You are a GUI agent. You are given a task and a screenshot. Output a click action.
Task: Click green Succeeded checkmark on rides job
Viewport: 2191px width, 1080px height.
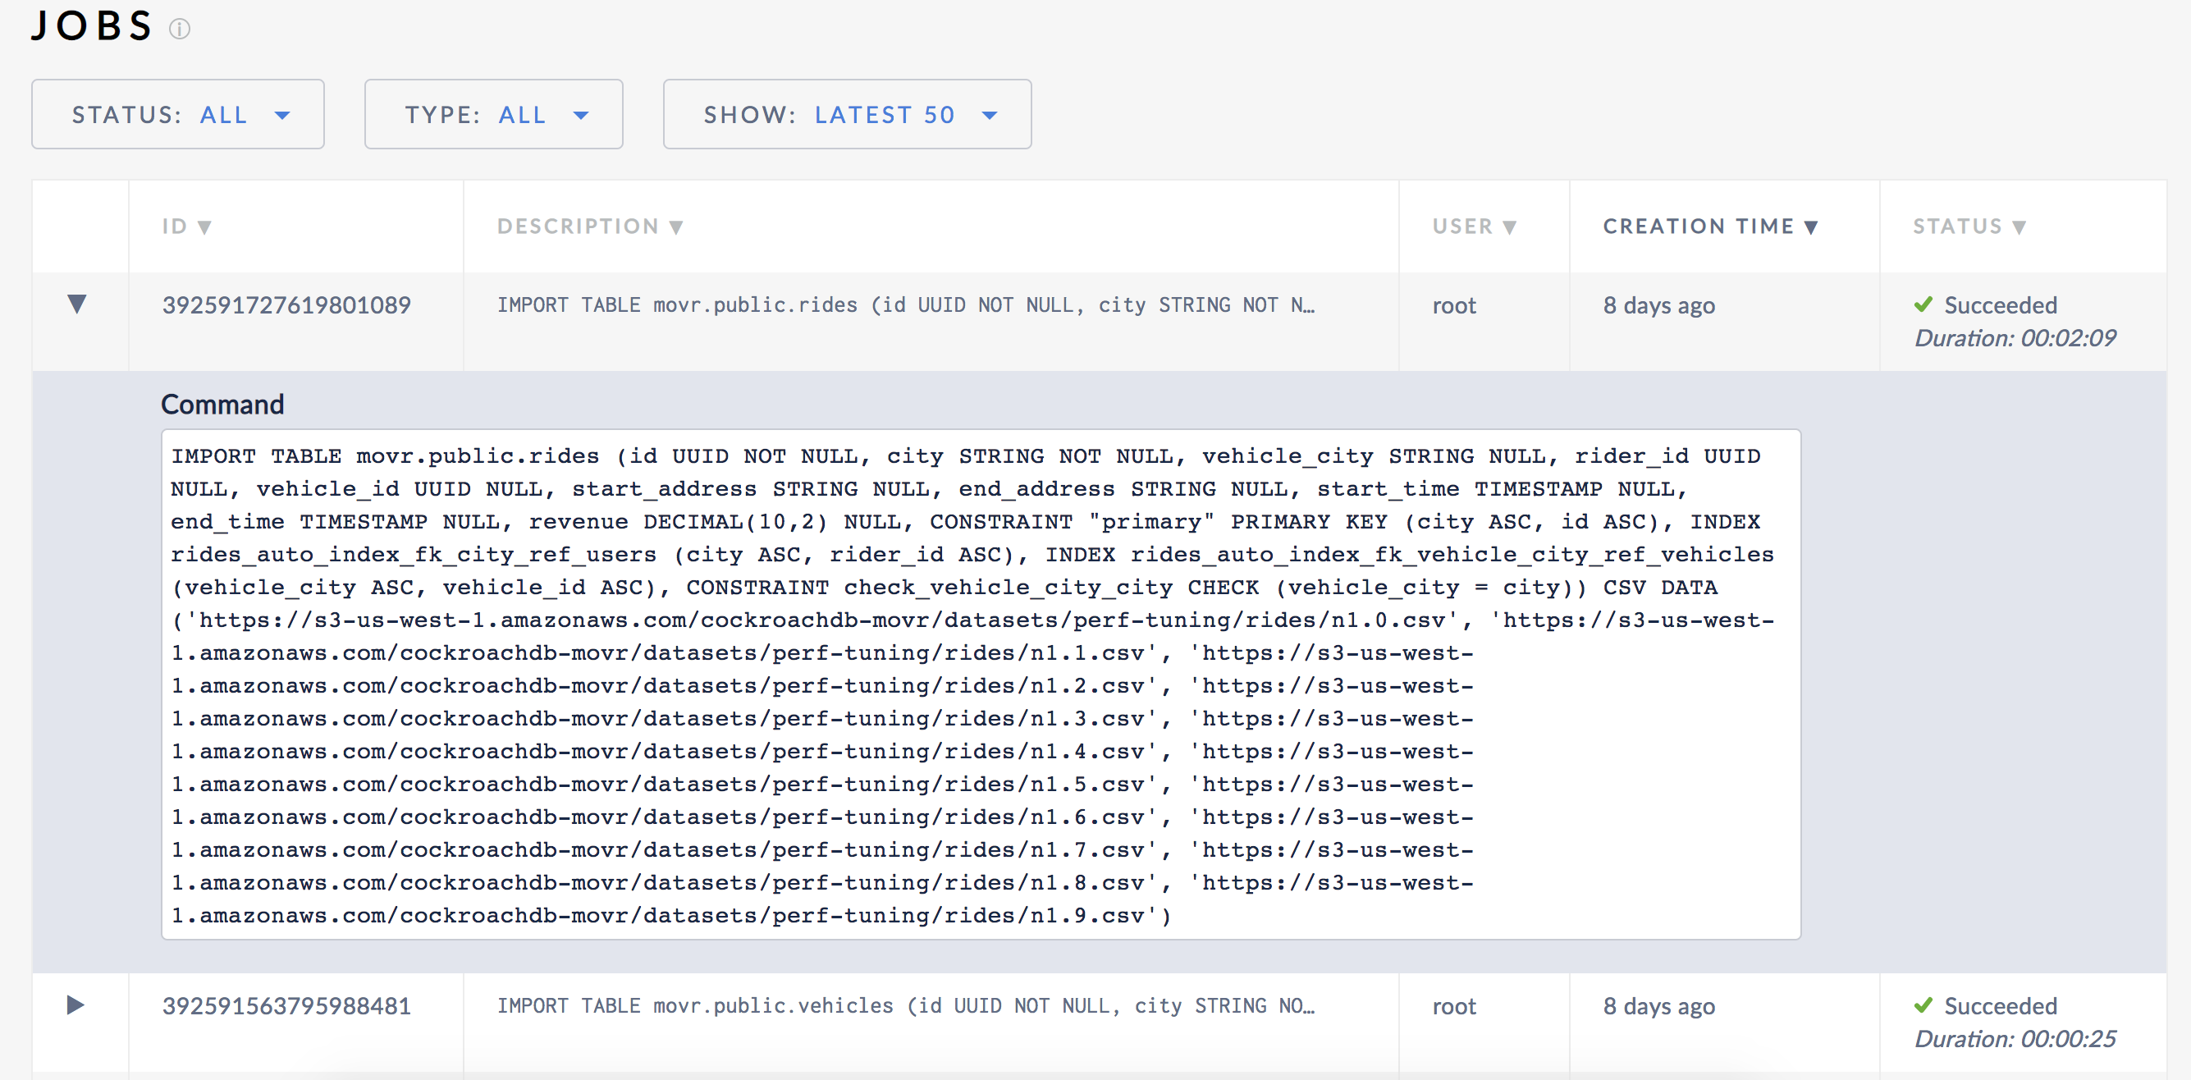[1923, 304]
